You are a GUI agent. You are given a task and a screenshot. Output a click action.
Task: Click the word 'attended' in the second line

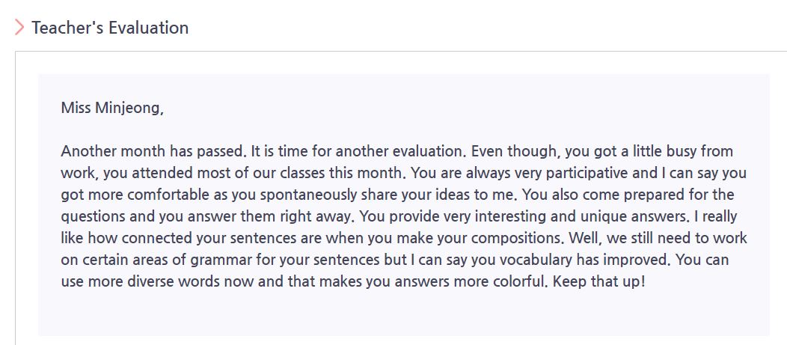(163, 174)
